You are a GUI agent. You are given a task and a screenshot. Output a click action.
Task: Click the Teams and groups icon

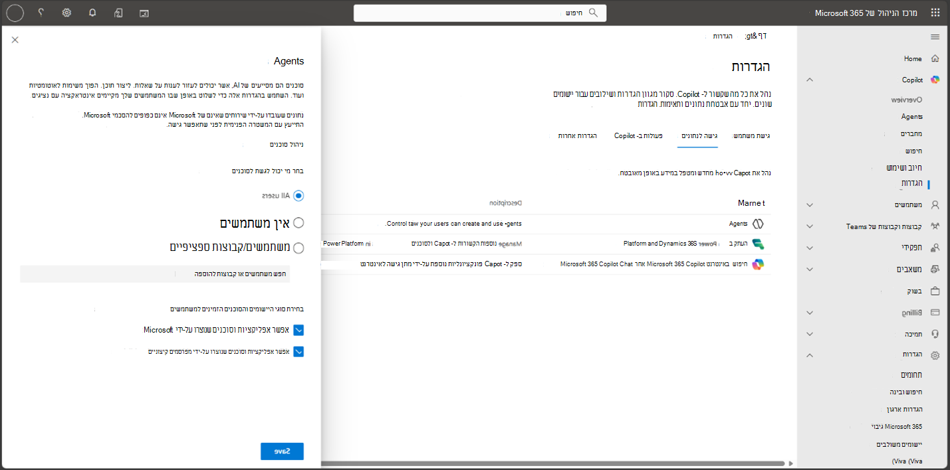[935, 226]
